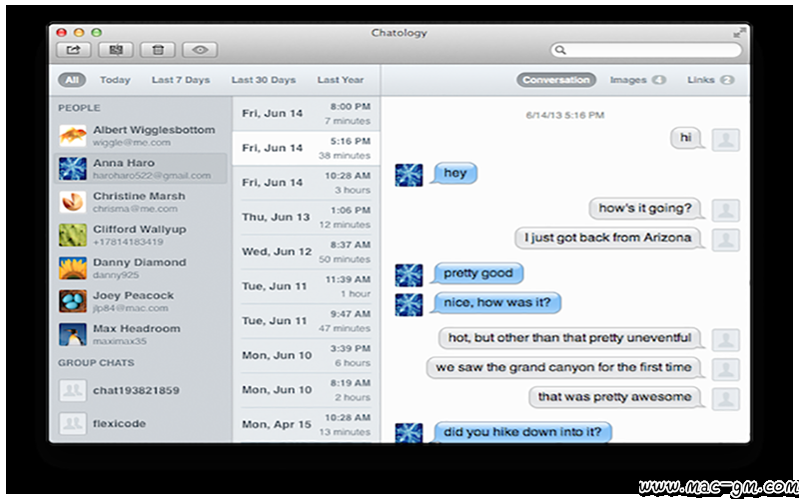Open Mon, Jun 10 8:19 AM conversation
Screen dimensions: 799x499
[307, 390]
